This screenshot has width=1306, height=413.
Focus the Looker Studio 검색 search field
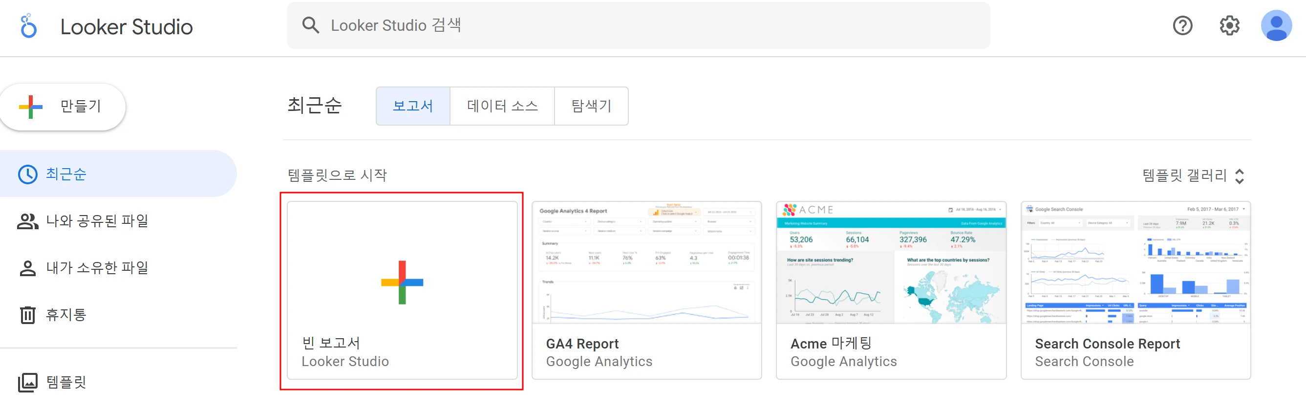(x=638, y=25)
